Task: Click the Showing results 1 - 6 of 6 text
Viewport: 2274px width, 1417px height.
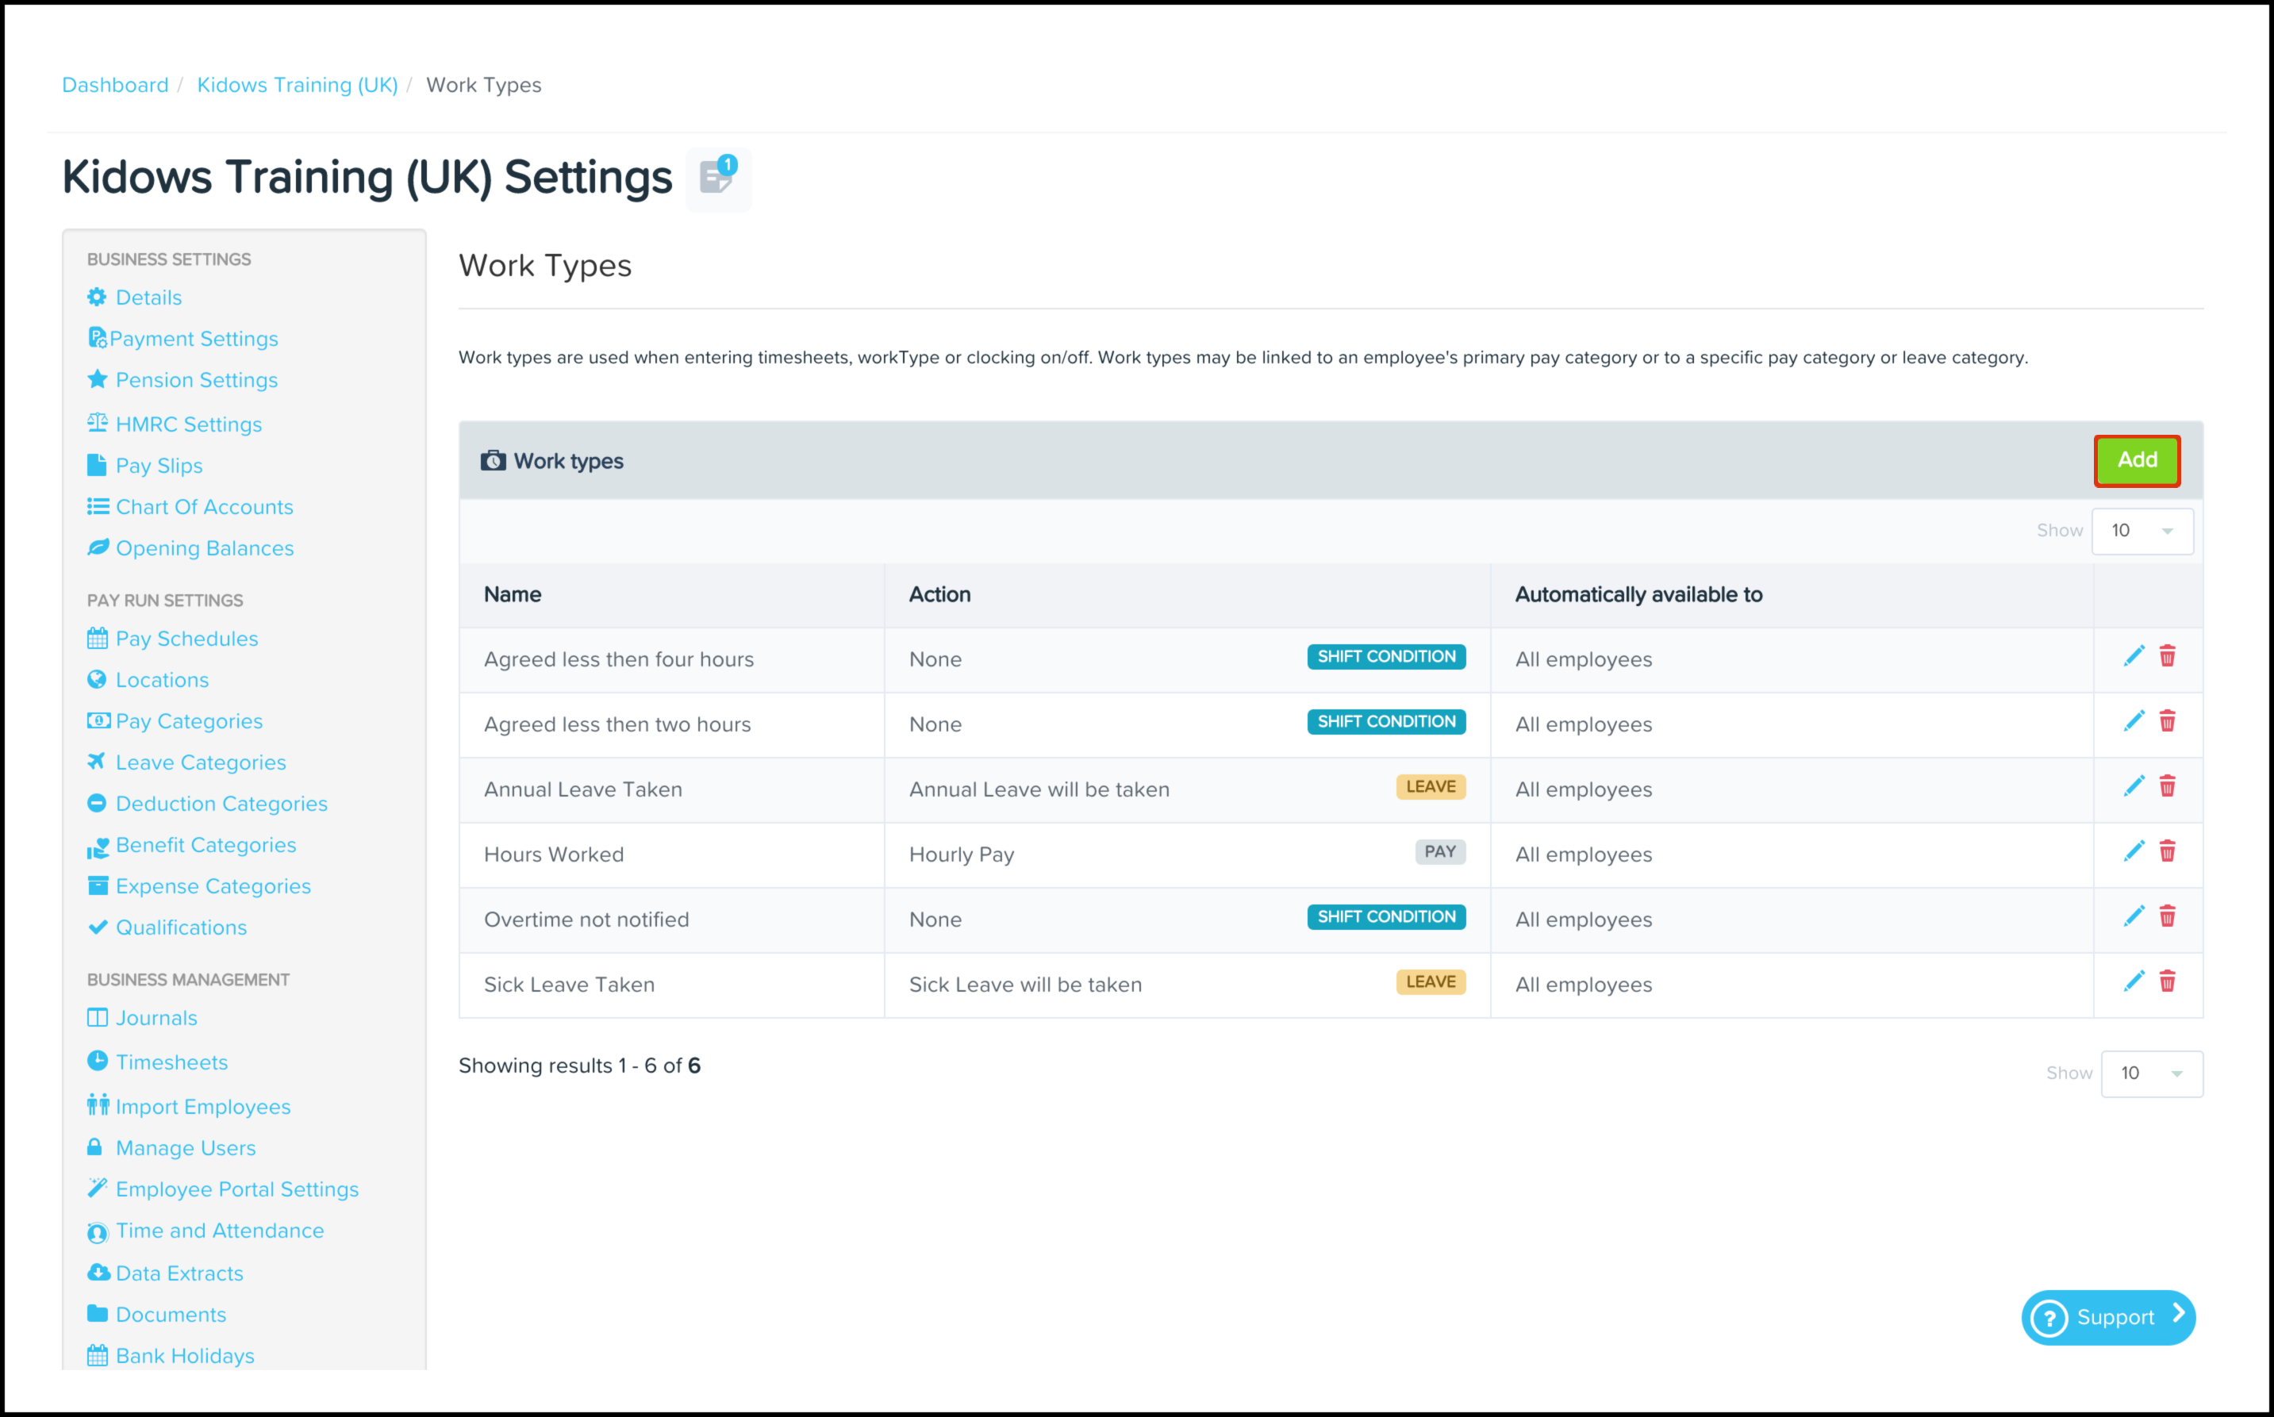Action: 579,1066
